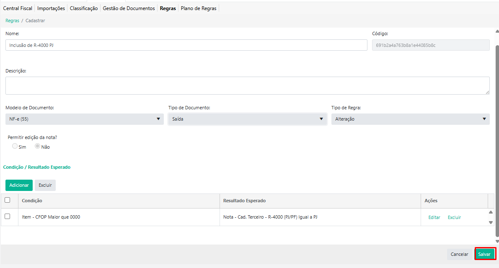Click the table scroll up arrow
This screenshot has width=499, height=268.
[491, 212]
